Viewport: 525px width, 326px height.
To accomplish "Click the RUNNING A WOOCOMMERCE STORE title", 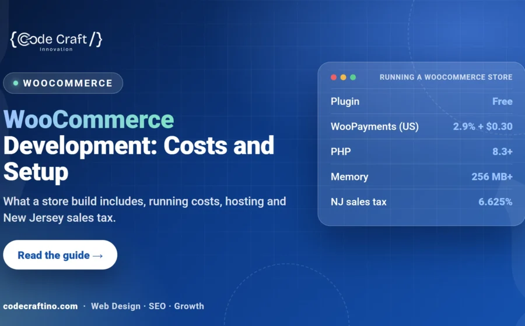I will pos(446,77).
